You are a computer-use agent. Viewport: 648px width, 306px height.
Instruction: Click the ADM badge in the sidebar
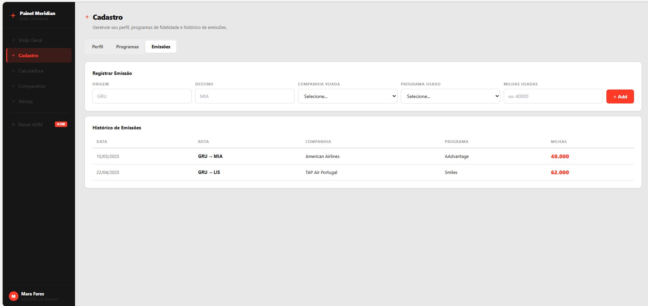[61, 124]
